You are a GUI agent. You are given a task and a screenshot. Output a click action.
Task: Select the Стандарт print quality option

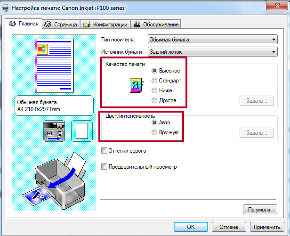pyautogui.click(x=154, y=81)
